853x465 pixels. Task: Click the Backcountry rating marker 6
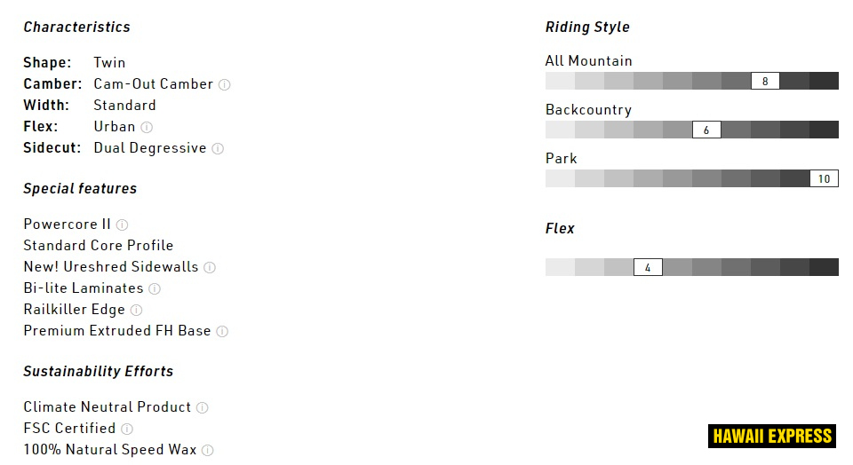coord(706,130)
